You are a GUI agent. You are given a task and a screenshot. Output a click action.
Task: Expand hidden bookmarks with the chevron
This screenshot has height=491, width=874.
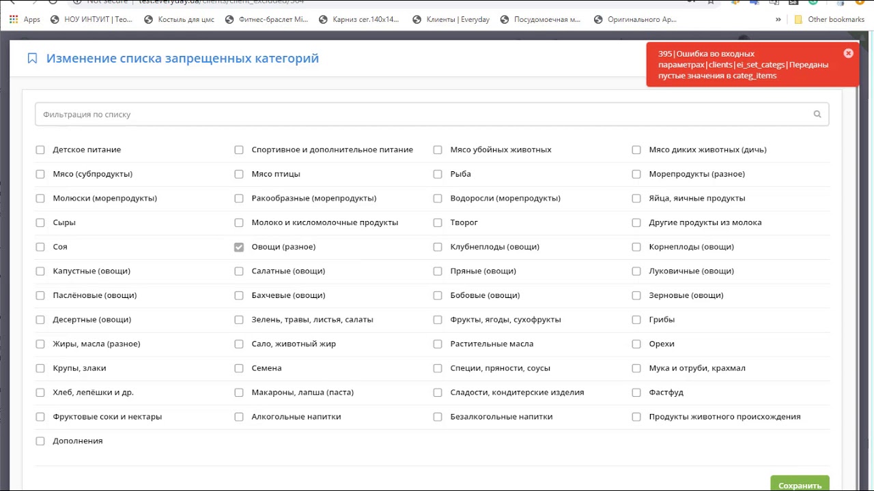pyautogui.click(x=778, y=20)
